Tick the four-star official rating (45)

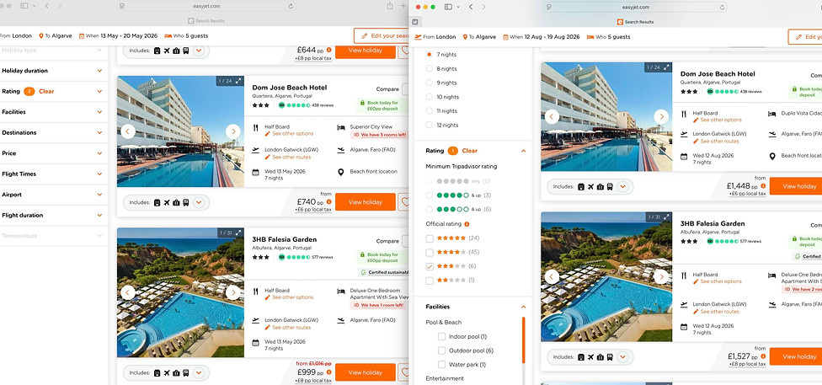click(430, 252)
